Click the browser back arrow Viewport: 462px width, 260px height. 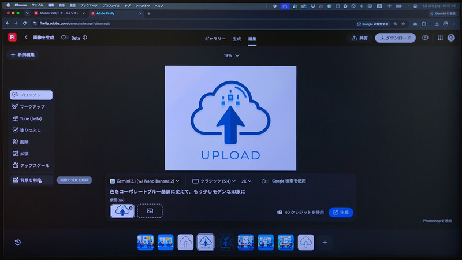[x=8, y=23]
